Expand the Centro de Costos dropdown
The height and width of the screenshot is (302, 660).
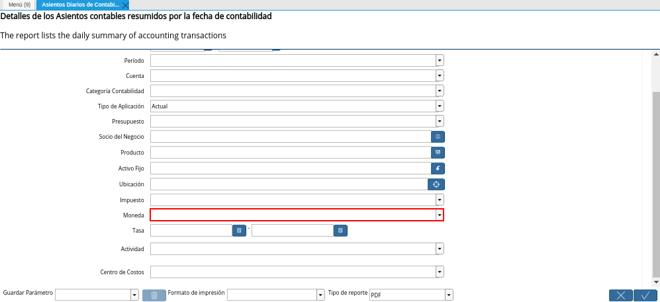click(440, 272)
